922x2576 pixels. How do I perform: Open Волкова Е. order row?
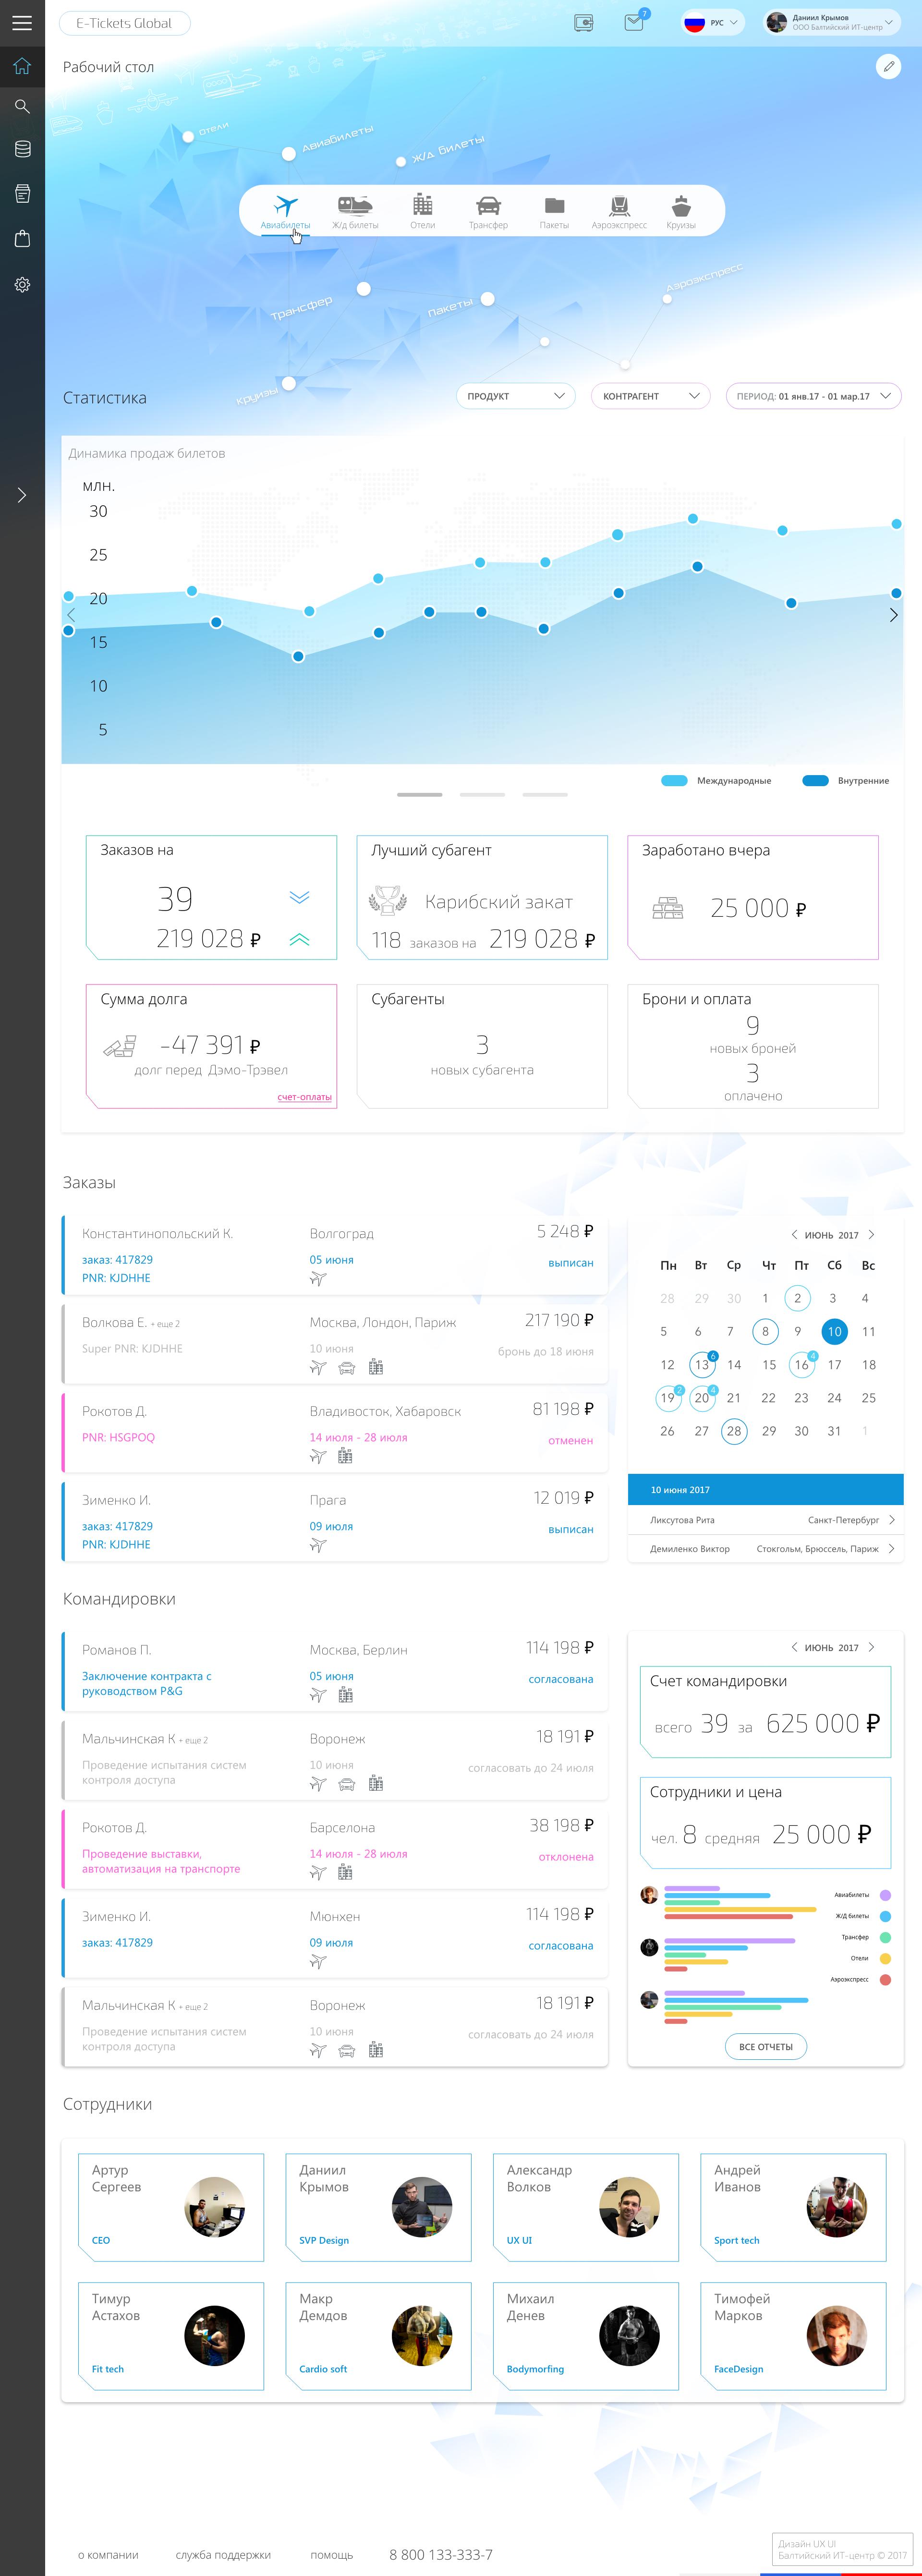[335, 1343]
